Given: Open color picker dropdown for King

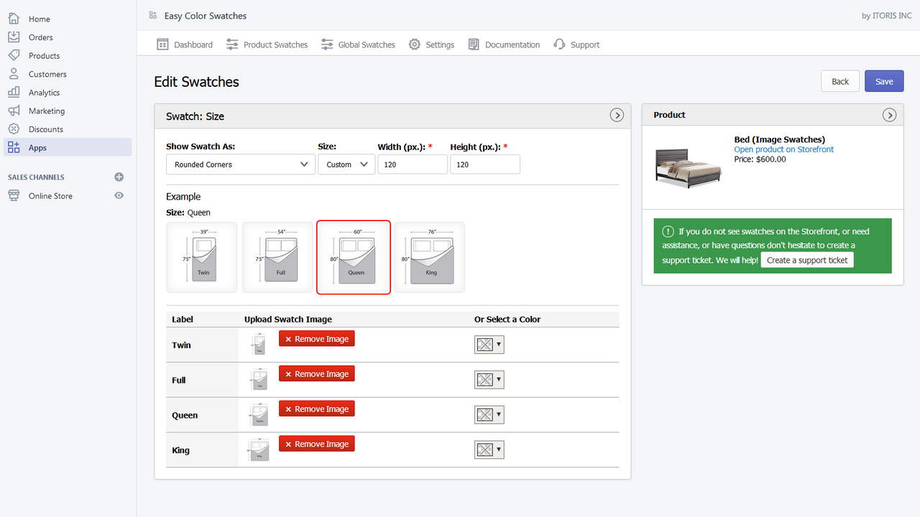Looking at the screenshot, I should click(489, 450).
